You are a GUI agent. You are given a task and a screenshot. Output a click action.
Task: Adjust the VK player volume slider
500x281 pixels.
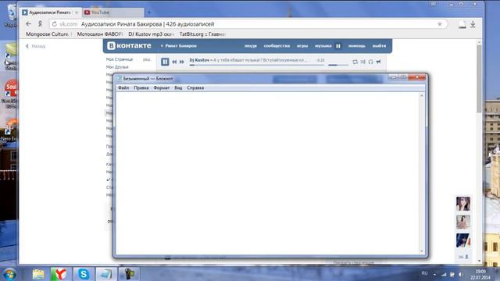coord(338,65)
